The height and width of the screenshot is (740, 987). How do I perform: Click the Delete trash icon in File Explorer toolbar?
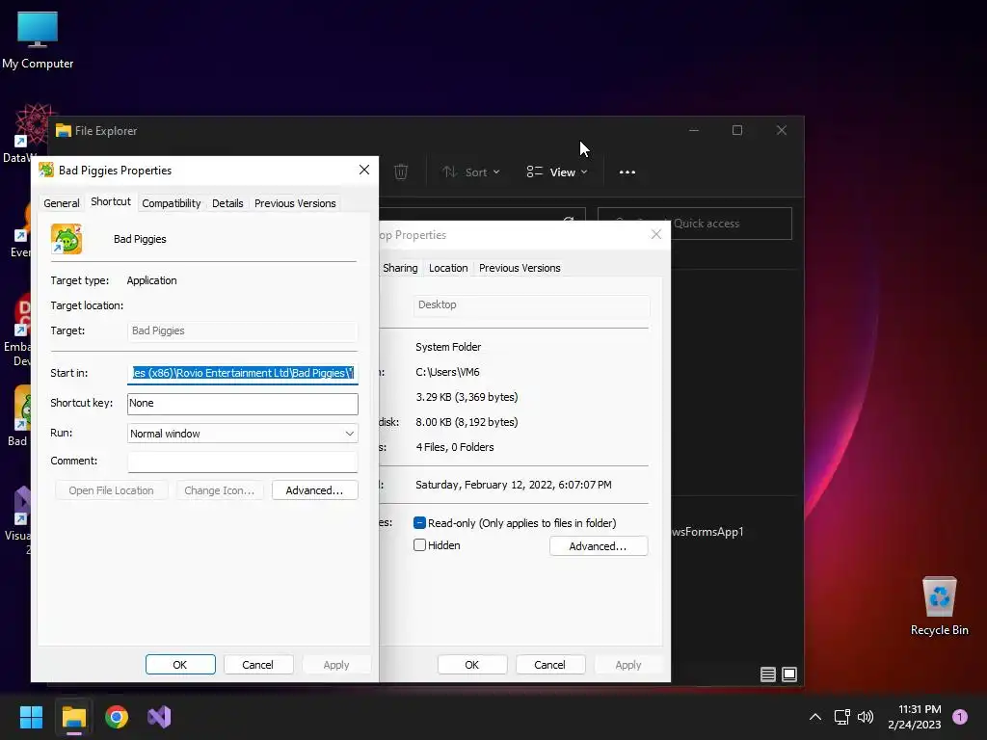point(401,172)
